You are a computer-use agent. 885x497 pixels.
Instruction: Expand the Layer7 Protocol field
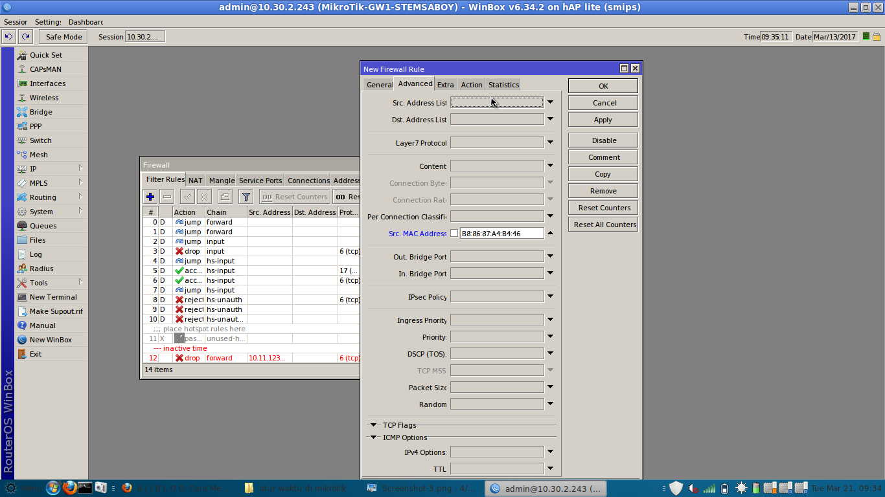(x=550, y=142)
